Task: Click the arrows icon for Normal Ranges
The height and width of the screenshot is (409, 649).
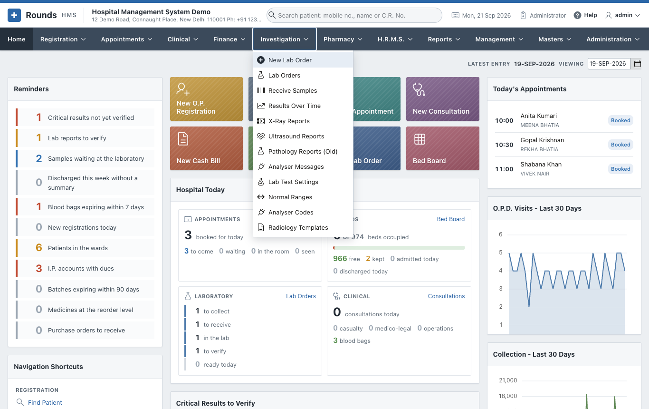Action: [x=260, y=197]
